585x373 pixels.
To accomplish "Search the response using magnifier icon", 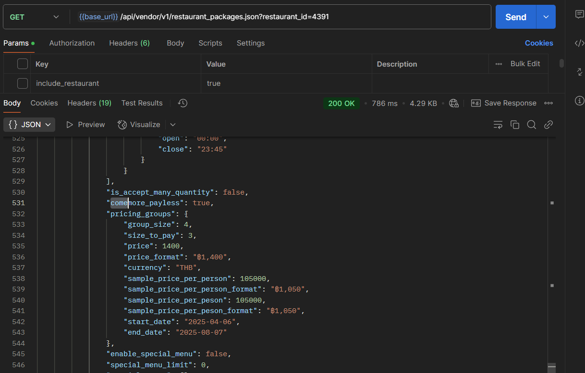I will tap(531, 125).
